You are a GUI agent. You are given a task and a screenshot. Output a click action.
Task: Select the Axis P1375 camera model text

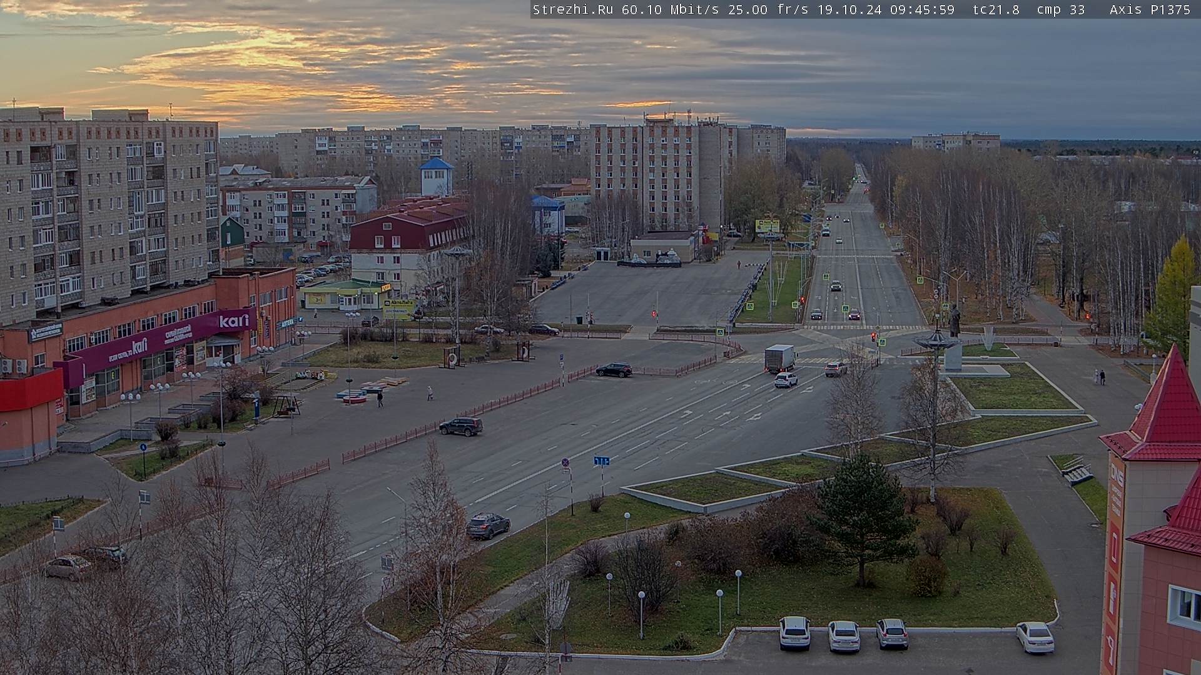[x=1150, y=10]
